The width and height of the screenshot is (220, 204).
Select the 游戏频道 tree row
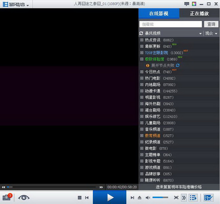tap(179, 167)
